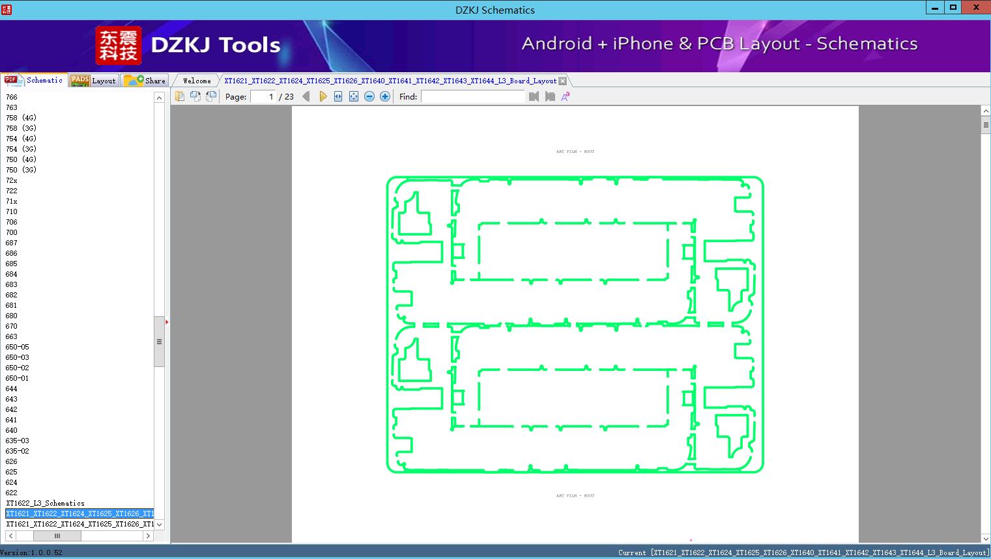Select model 750 (3G)
This screenshot has height=559, width=991.
[21, 170]
